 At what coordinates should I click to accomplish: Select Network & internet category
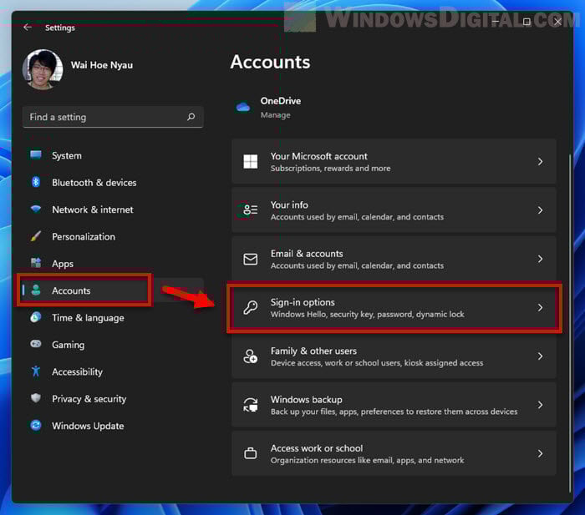tap(112, 210)
